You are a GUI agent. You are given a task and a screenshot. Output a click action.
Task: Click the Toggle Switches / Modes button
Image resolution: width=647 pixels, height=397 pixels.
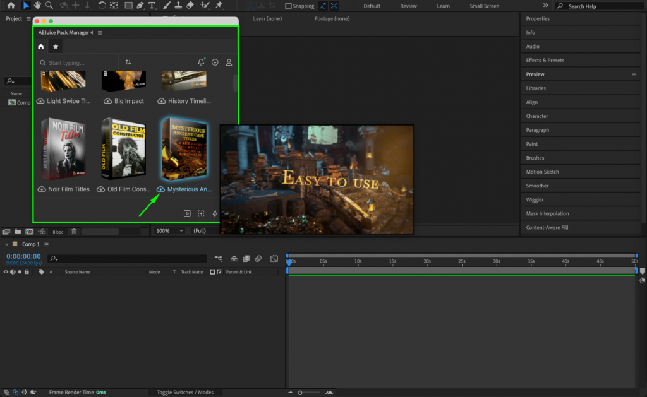(185, 392)
